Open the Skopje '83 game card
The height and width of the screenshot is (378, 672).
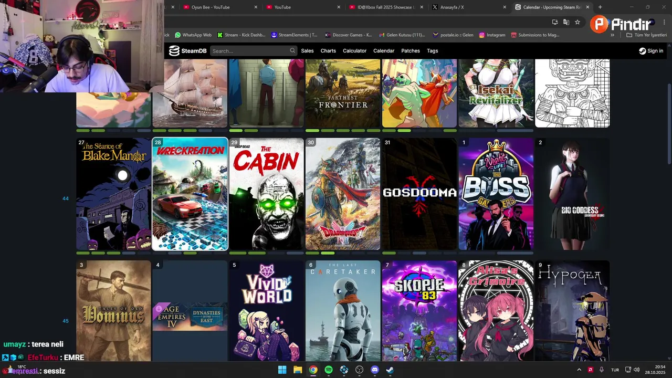[x=419, y=311]
